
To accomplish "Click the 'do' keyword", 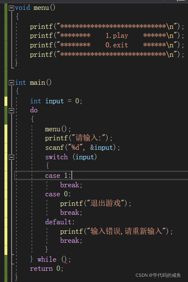I will (34, 110).
